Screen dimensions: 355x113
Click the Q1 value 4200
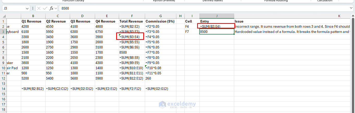point(33,26)
